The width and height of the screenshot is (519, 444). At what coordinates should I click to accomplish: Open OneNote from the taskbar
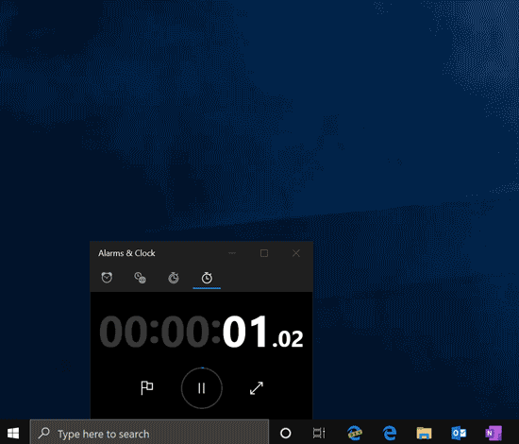click(493, 433)
